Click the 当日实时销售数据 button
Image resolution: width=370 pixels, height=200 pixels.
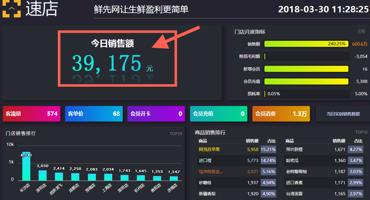coord(343,114)
